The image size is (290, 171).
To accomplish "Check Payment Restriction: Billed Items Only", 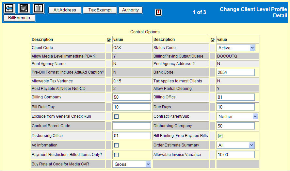I will (x=116, y=155).
